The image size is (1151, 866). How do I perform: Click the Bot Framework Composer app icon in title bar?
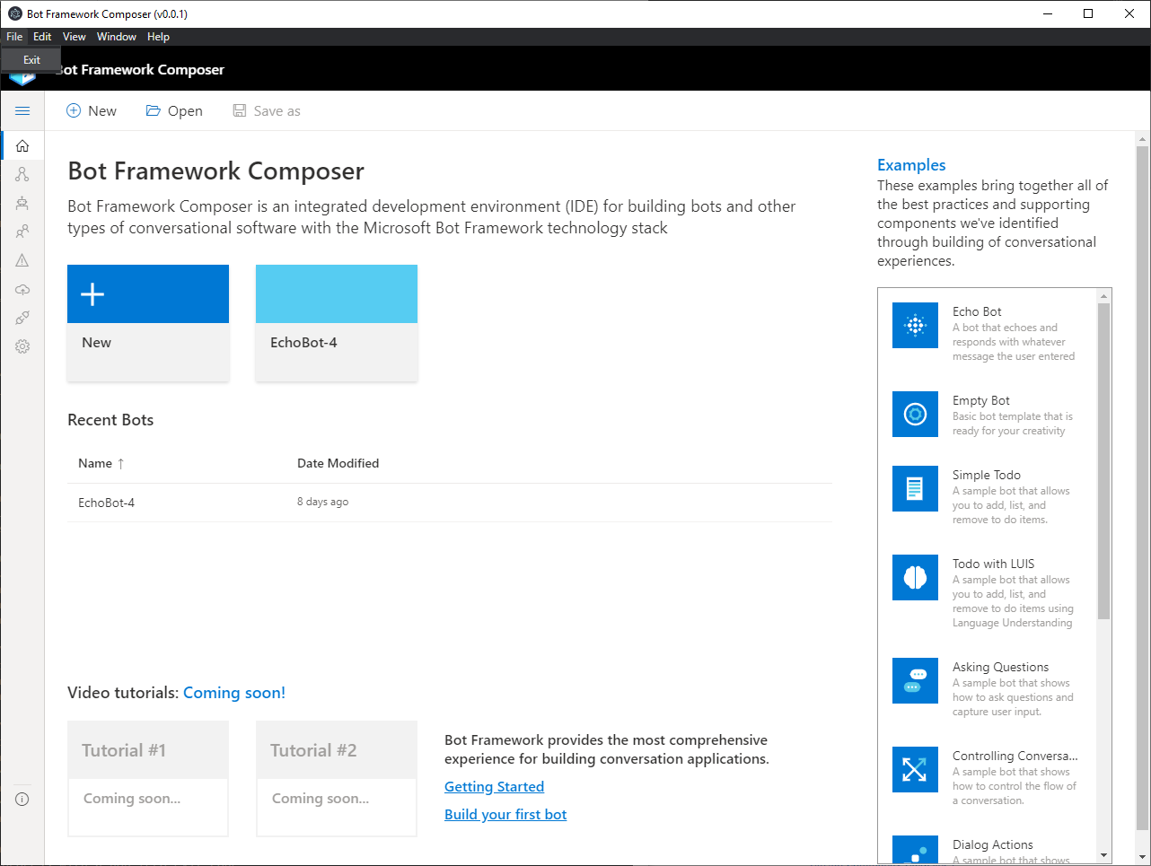(14, 13)
